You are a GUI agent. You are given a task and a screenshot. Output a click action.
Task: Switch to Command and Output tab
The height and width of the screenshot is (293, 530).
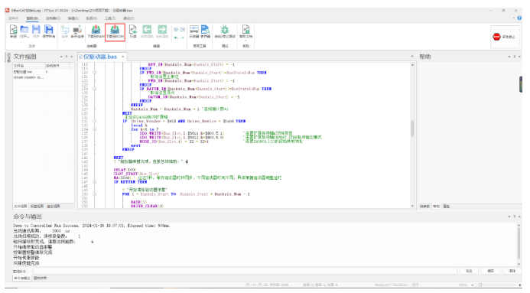[22, 278]
